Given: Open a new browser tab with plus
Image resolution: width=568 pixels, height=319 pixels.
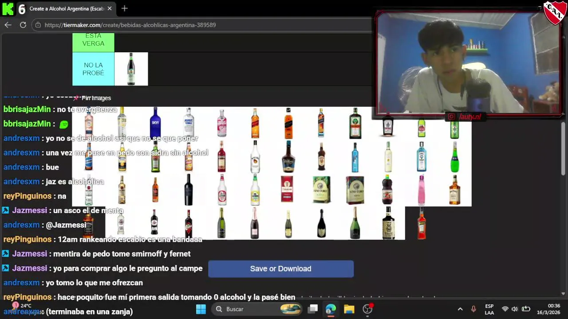Looking at the screenshot, I should tap(125, 8).
